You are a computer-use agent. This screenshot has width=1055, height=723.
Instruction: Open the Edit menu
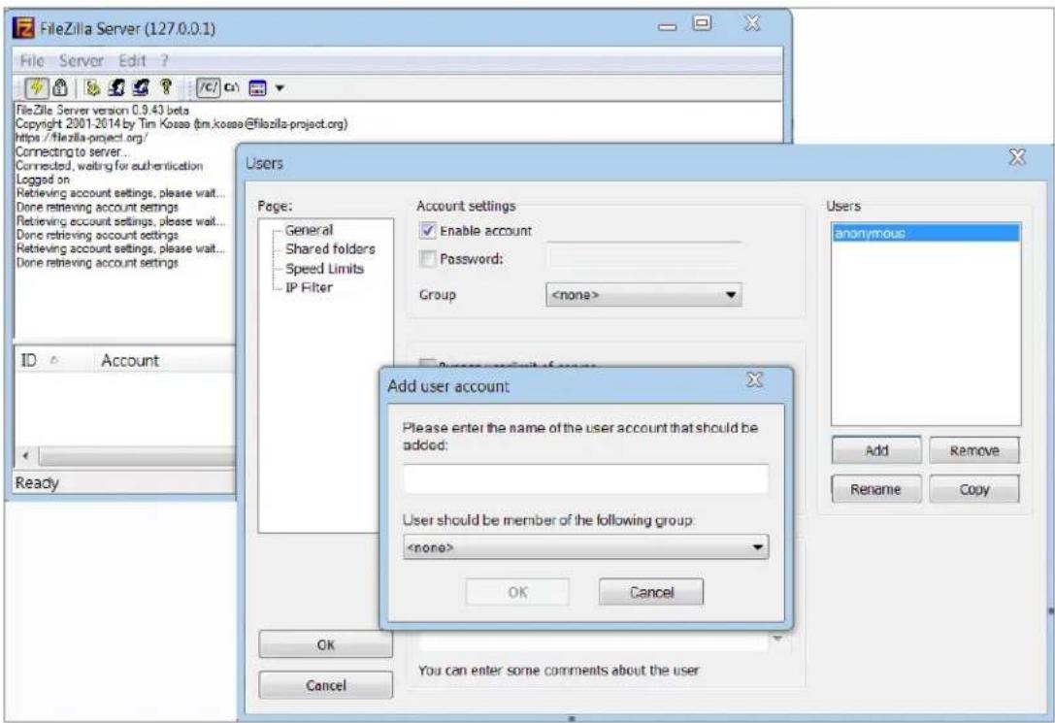tap(132, 61)
